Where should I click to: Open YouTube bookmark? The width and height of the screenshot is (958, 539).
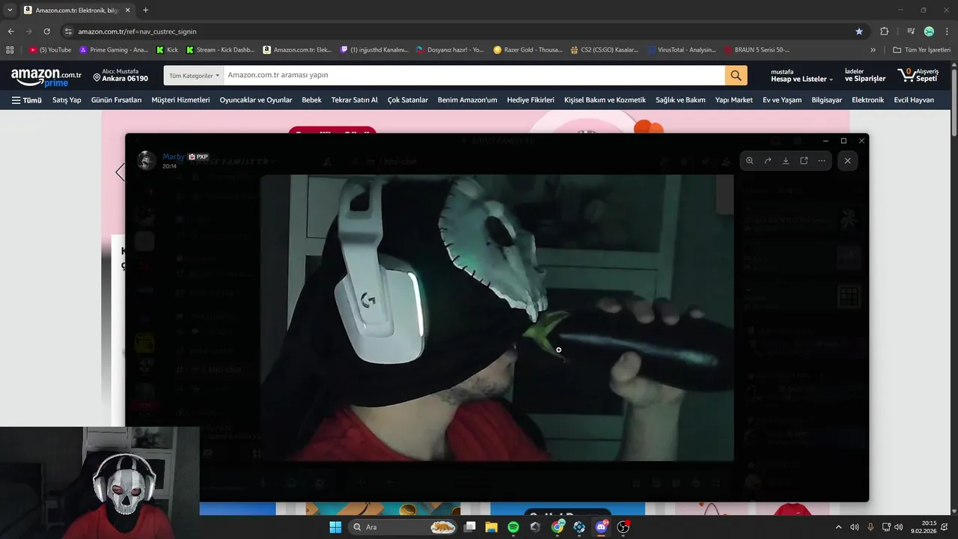[x=50, y=50]
